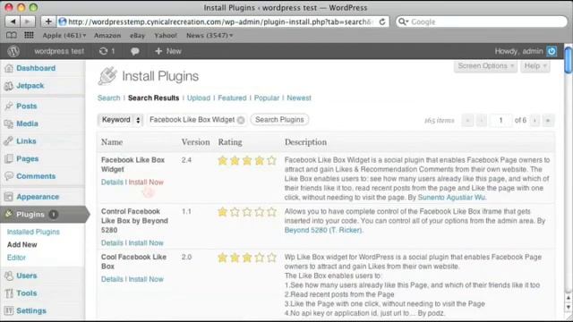The width and height of the screenshot is (573, 322).
Task: Click the Search Plugins button
Action: (279, 120)
